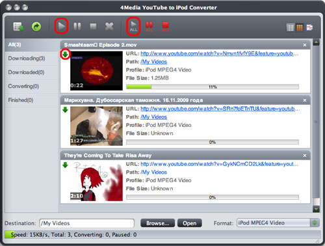Close the Марихуана Дубоссарская таможня task

click(305, 100)
